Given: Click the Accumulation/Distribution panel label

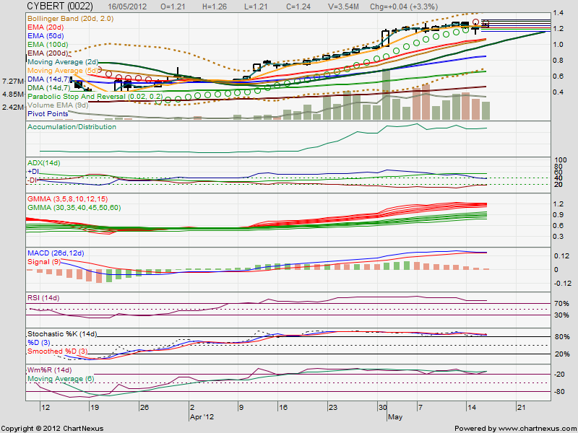Looking at the screenshot, I should click(x=71, y=125).
